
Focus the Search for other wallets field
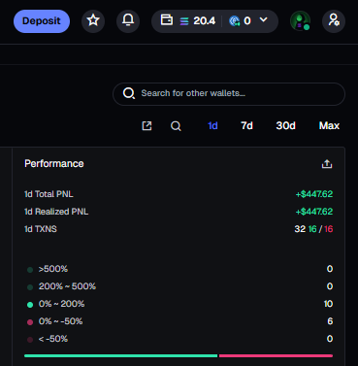pyautogui.click(x=229, y=94)
